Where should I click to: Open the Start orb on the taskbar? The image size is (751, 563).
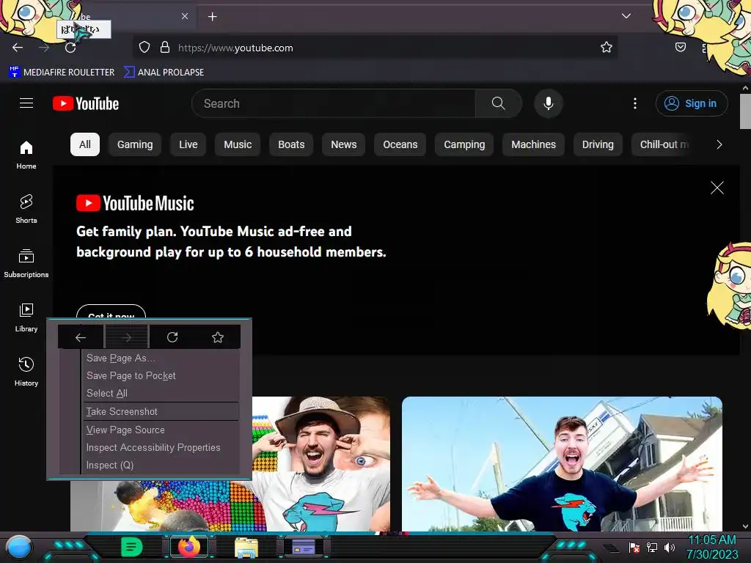tap(19, 547)
